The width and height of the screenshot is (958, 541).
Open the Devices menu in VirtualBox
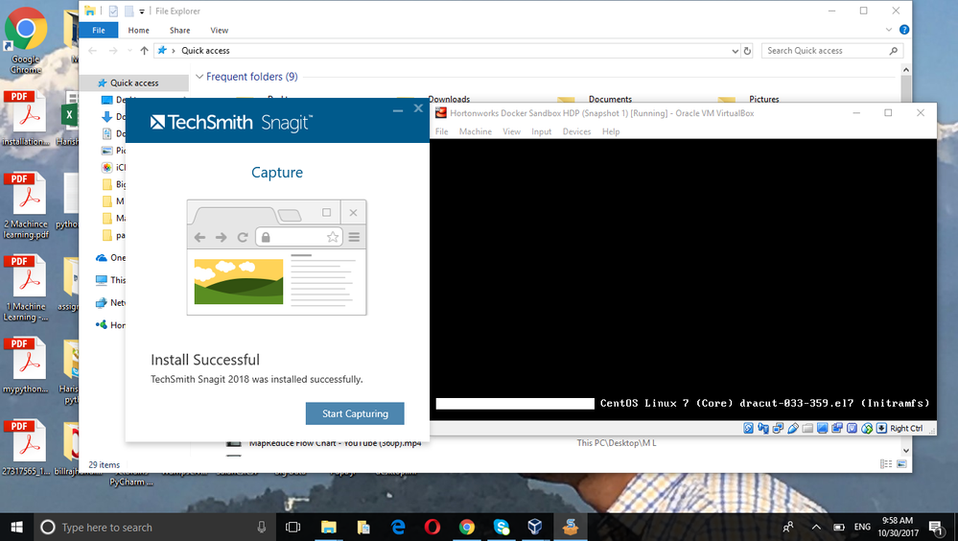(x=576, y=131)
